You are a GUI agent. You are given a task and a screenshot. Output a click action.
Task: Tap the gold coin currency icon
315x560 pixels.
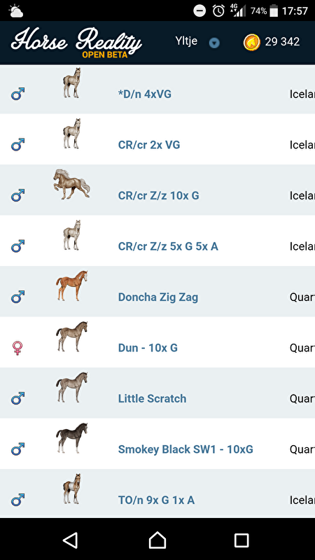(x=252, y=43)
